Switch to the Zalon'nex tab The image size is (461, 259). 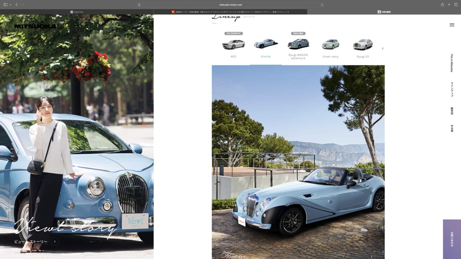pyautogui.click(x=77, y=12)
